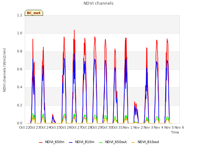
Task: Click the Nov 3 x-axis date label
Action: click(148, 127)
